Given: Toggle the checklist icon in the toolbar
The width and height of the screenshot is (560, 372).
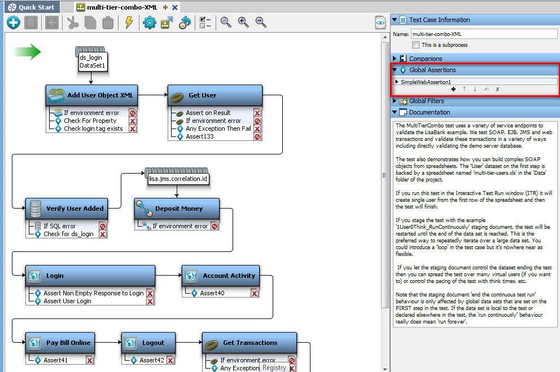Looking at the screenshot, I should pos(205,23).
